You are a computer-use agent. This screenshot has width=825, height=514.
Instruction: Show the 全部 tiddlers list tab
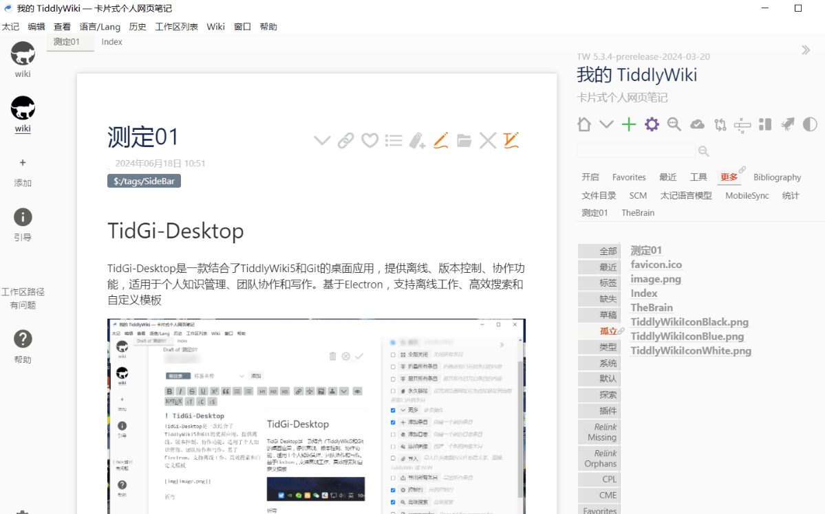click(x=599, y=252)
